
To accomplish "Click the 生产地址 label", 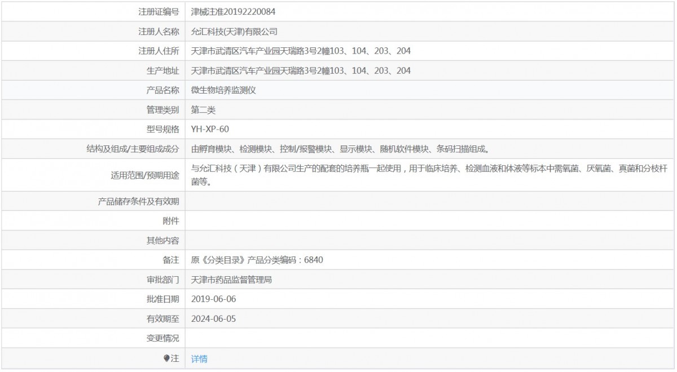I will (x=162, y=70).
